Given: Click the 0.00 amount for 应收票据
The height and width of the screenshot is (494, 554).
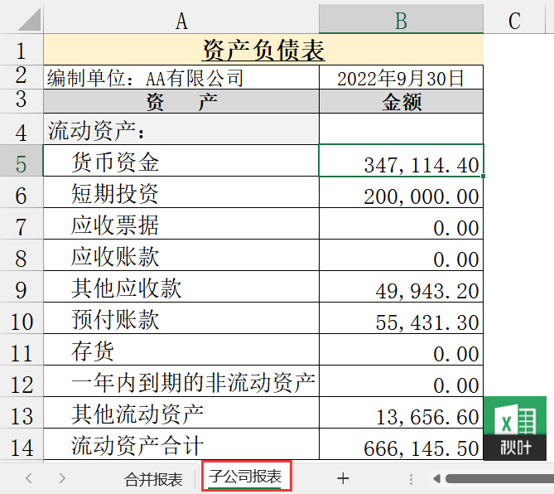Looking at the screenshot, I should point(401,224).
